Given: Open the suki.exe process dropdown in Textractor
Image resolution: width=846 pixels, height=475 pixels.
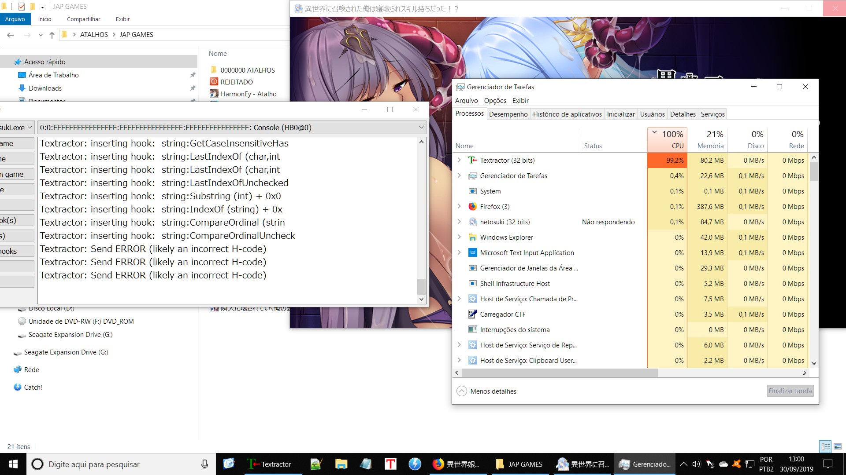Looking at the screenshot, I should (x=29, y=128).
